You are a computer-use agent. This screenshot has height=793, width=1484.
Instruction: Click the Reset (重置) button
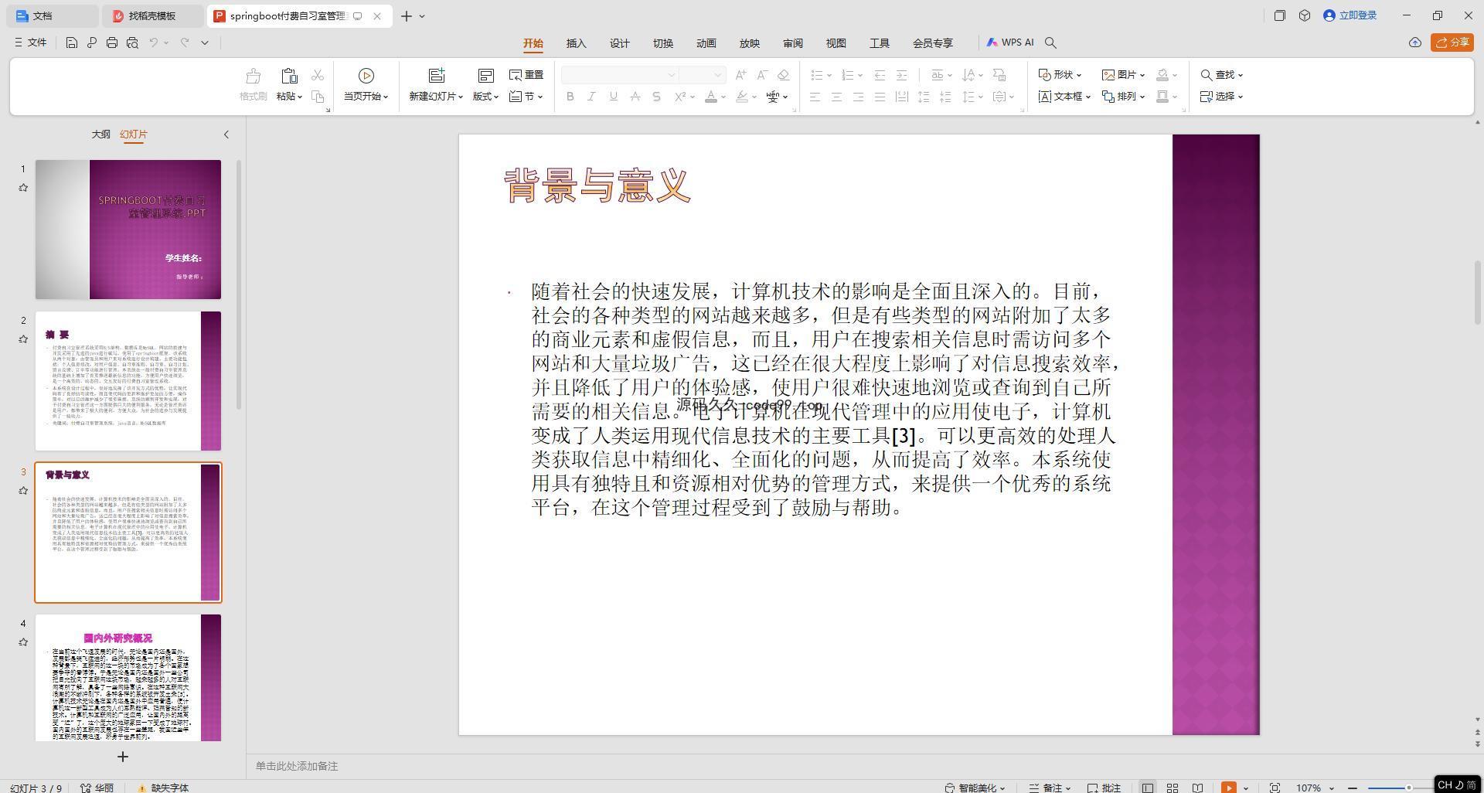point(526,75)
